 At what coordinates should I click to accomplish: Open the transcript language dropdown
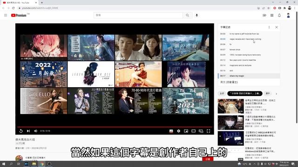click(x=229, y=82)
